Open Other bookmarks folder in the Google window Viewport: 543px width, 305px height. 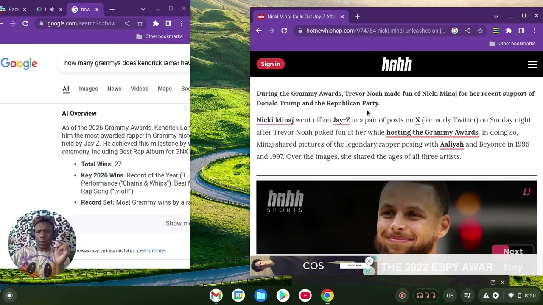[159, 36]
